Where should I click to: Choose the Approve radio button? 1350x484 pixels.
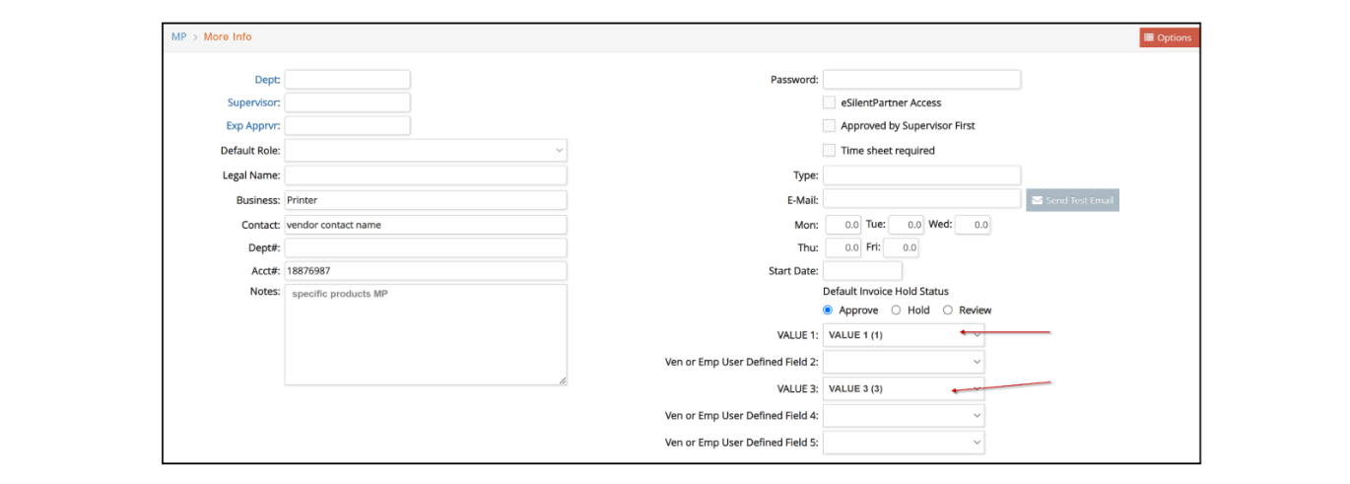(x=828, y=311)
